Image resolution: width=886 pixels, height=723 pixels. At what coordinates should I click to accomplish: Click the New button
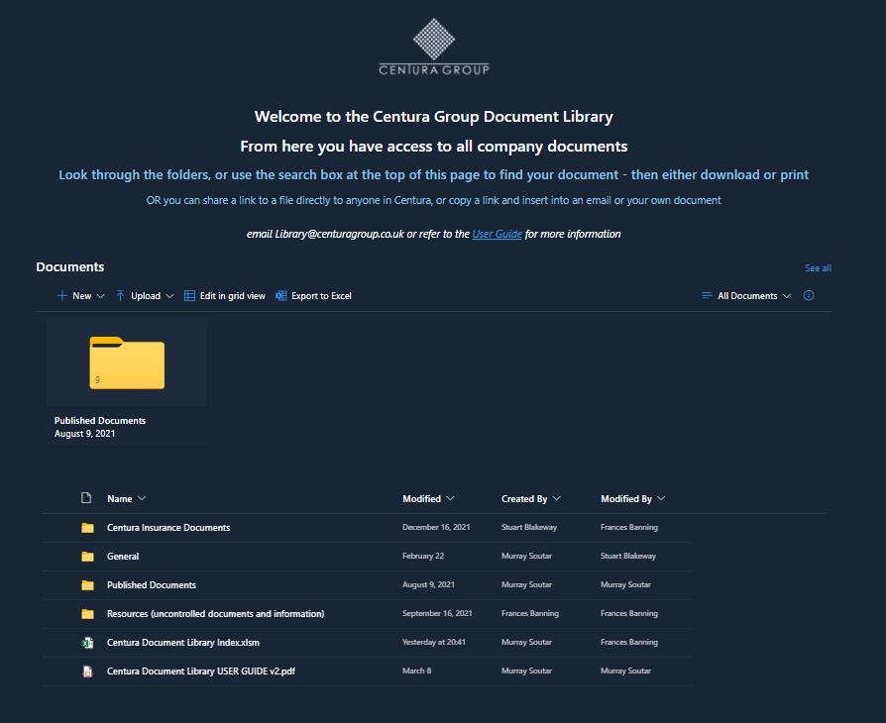pos(81,295)
